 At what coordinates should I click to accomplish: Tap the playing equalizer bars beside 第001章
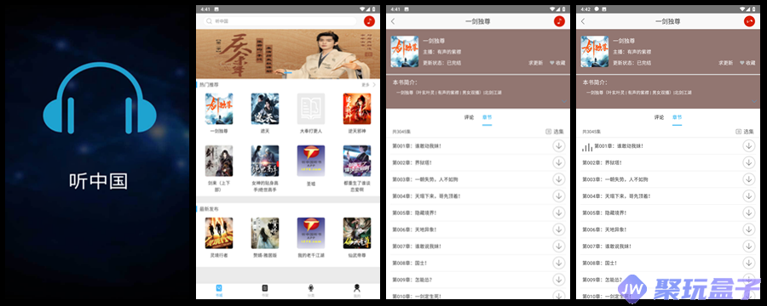coord(587,146)
